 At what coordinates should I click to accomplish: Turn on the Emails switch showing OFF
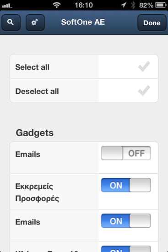[x=126, y=153]
